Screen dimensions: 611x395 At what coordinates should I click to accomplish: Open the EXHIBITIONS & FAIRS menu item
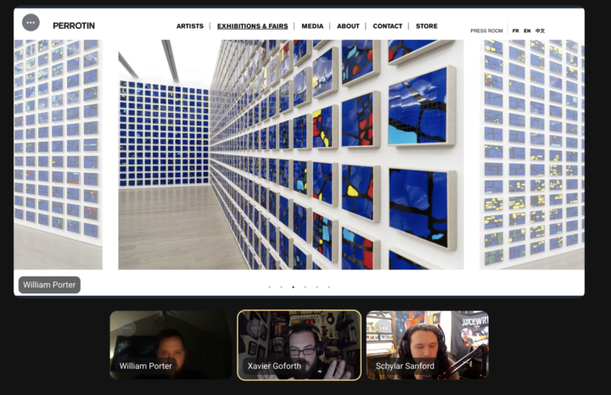tap(253, 26)
